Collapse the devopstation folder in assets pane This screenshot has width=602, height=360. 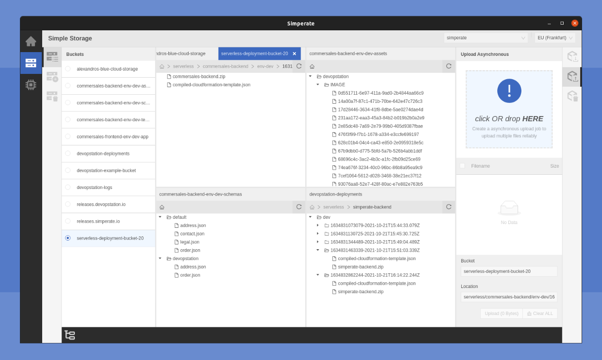click(x=310, y=76)
